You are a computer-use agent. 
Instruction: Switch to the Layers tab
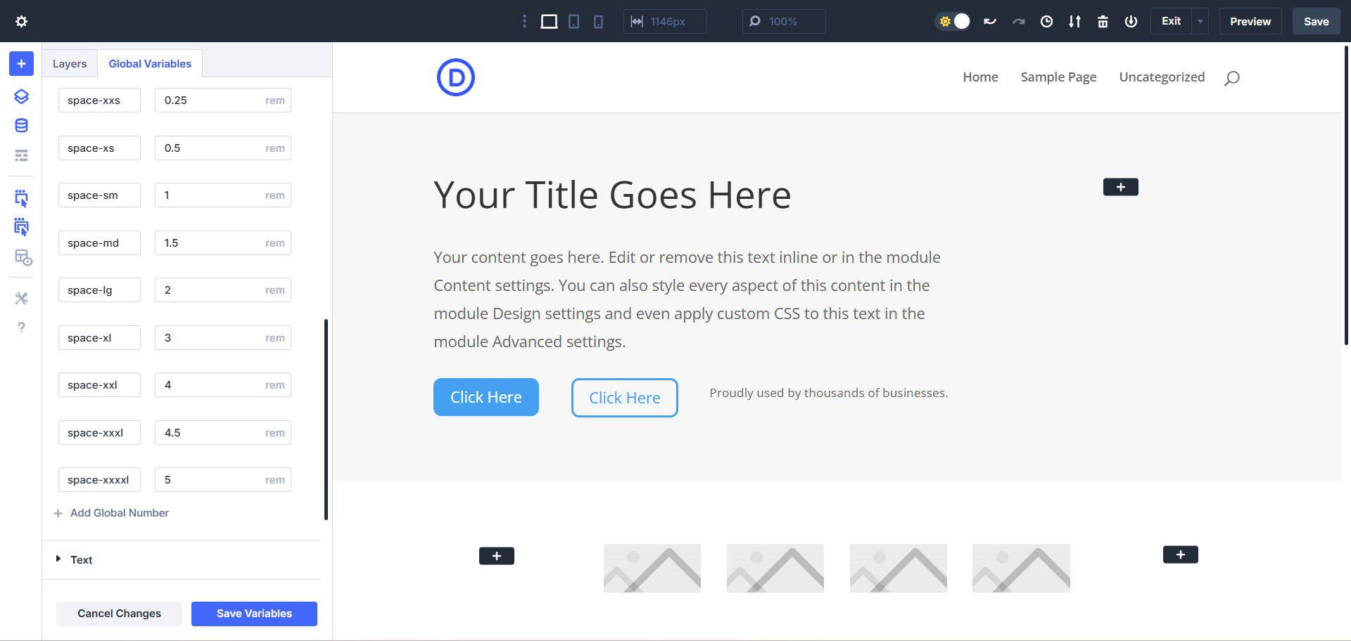tap(70, 63)
